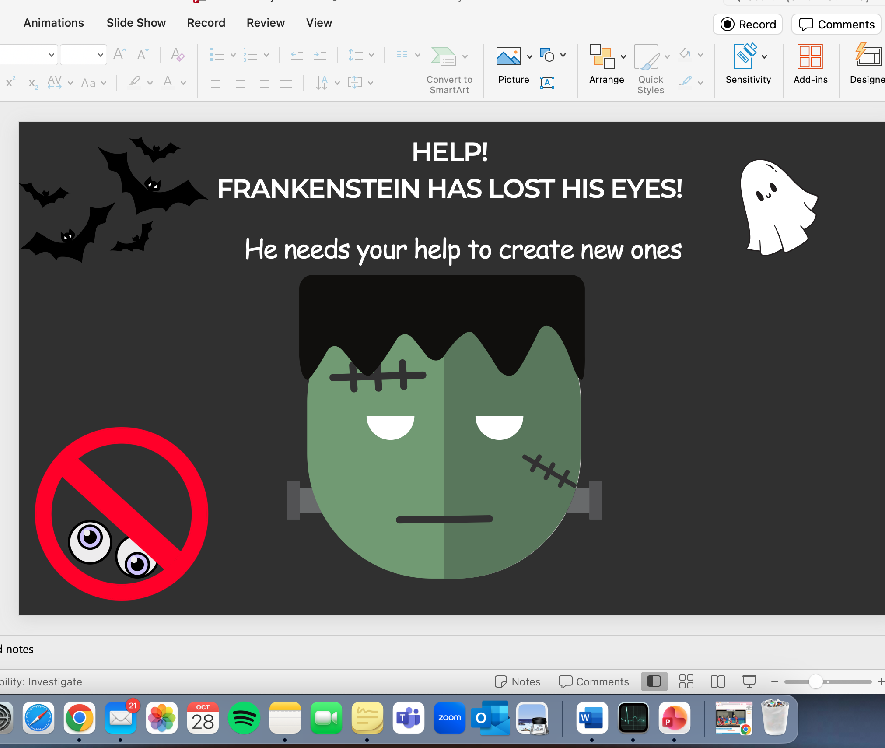885x748 pixels.
Task: Click the Record button at top right
Action: click(748, 25)
